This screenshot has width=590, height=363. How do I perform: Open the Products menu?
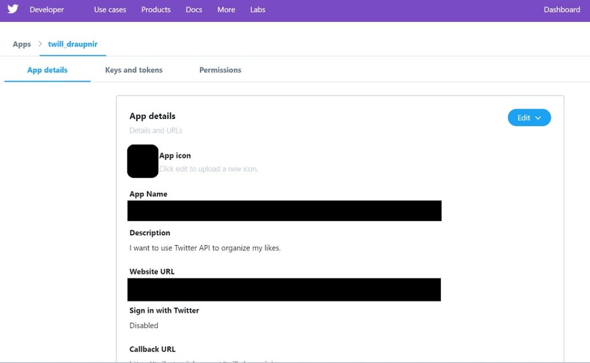pyautogui.click(x=156, y=10)
